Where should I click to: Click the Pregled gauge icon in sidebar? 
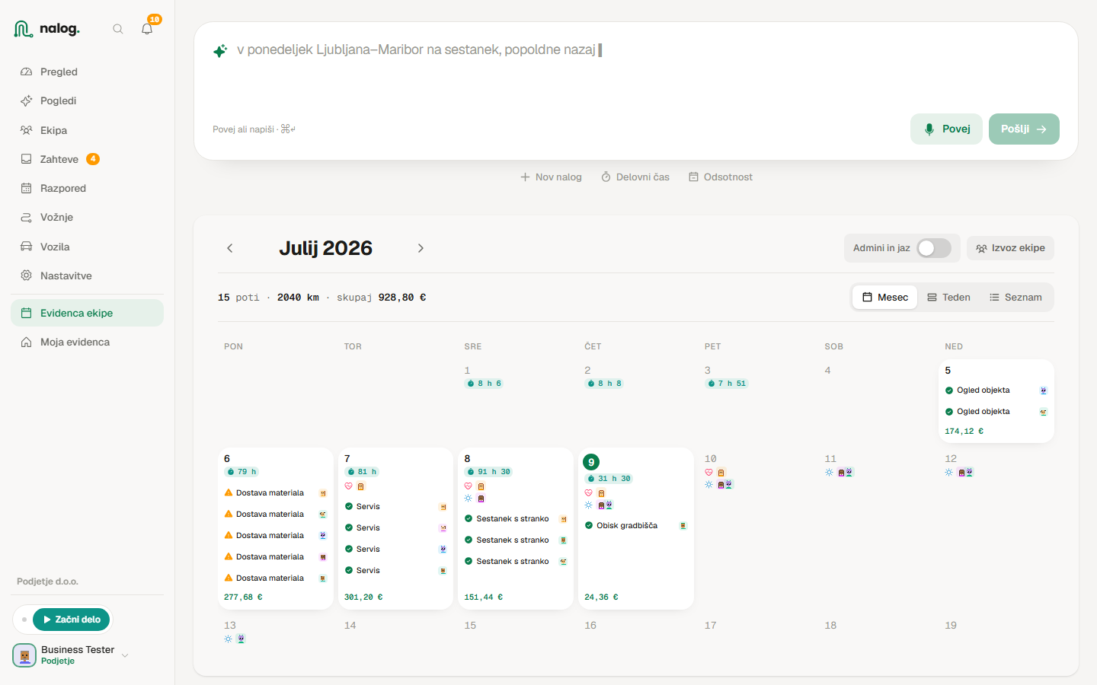pyautogui.click(x=26, y=72)
